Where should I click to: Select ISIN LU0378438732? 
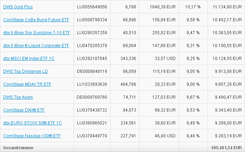(x=92, y=110)
